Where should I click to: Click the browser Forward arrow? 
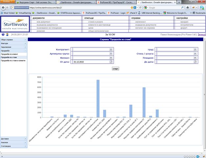7,8
